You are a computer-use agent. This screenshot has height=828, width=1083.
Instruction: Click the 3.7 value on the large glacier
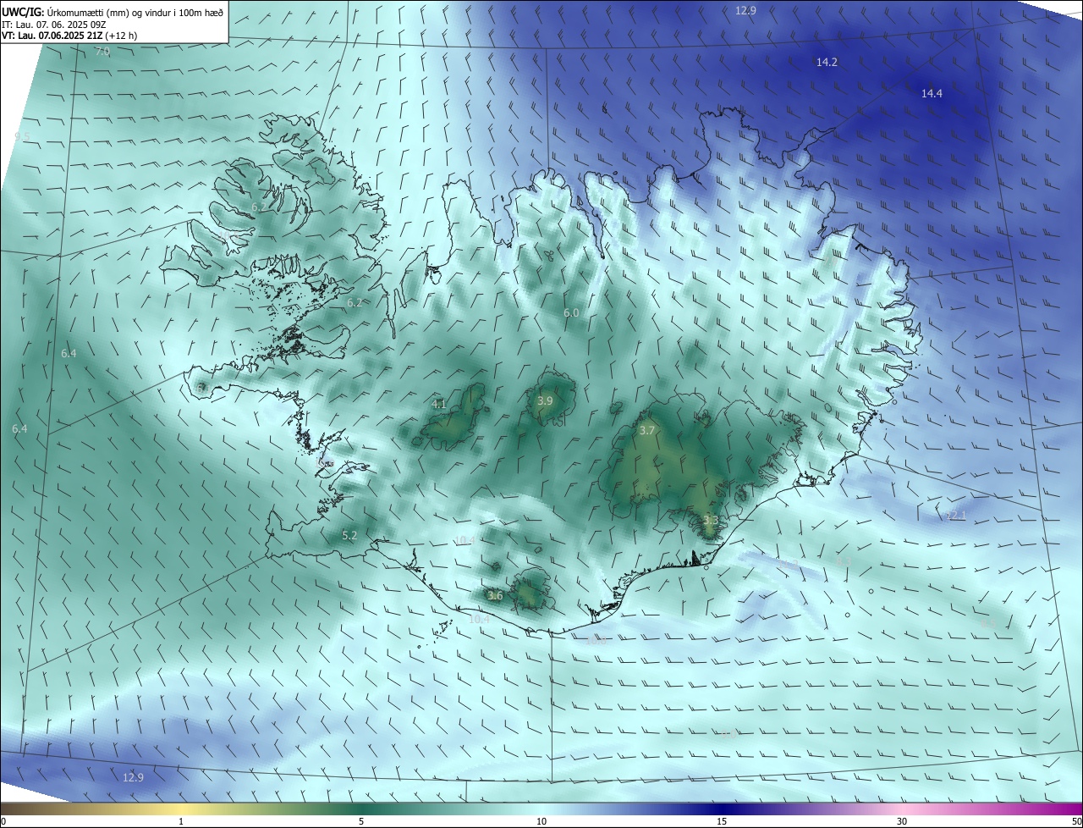pos(647,431)
